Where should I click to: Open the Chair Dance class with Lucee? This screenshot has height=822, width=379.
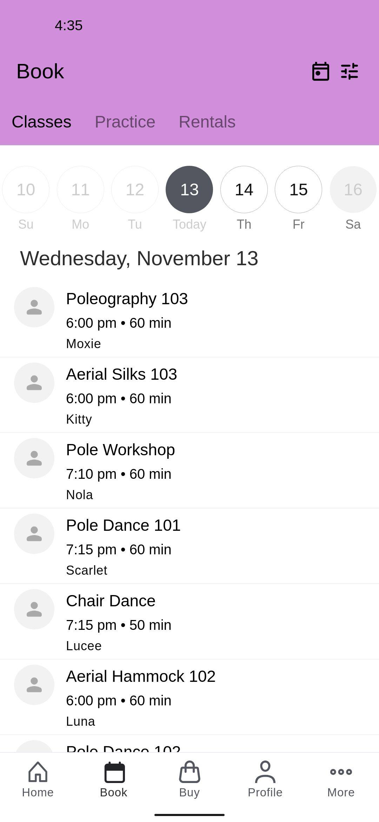click(x=189, y=622)
